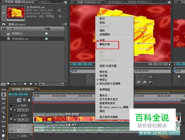Click the project panel trash icon
This screenshot has width=185, height=140.
pyautogui.click(x=36, y=84)
